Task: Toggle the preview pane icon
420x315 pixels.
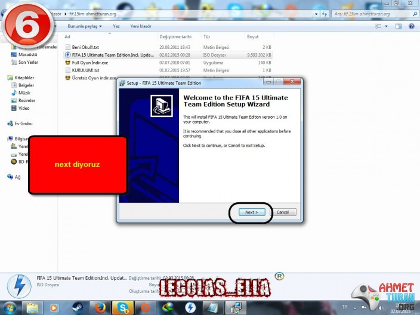Action: click(x=399, y=26)
